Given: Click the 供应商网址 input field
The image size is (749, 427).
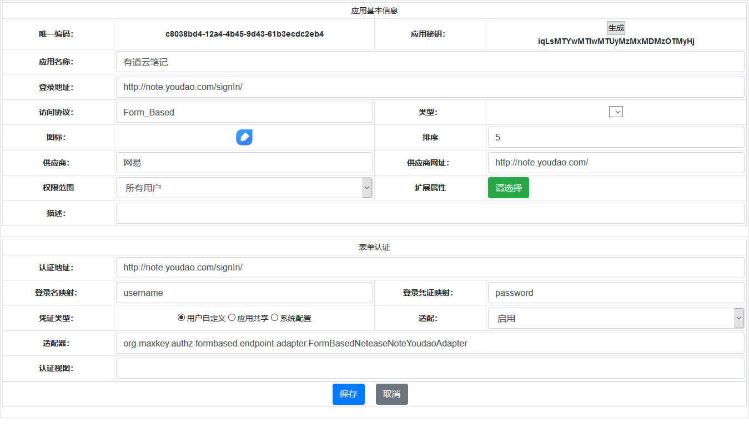Looking at the screenshot, I should [615, 163].
